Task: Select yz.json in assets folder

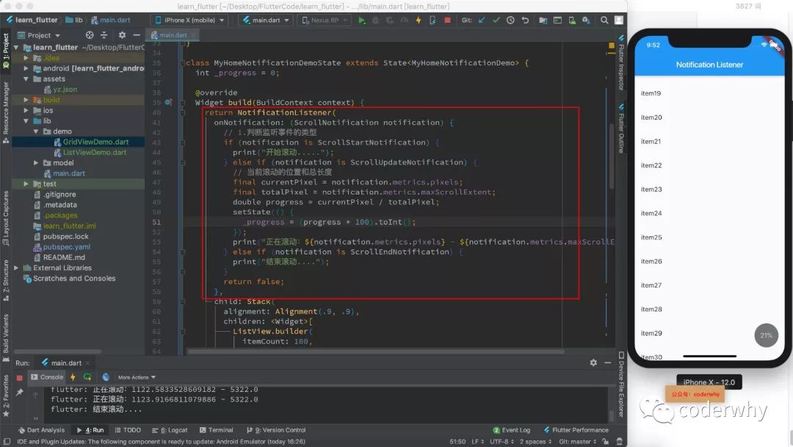Action: (65, 90)
